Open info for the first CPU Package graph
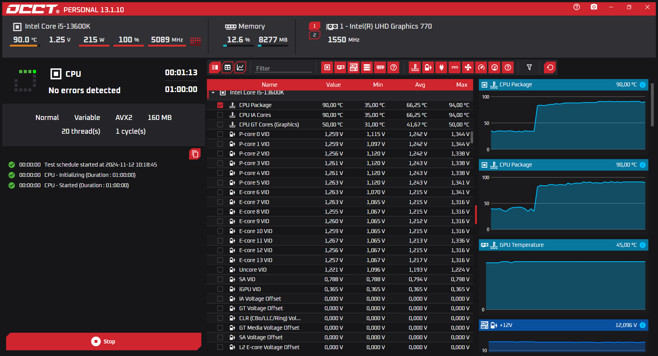Screen dimensions: 658x356 643,85
